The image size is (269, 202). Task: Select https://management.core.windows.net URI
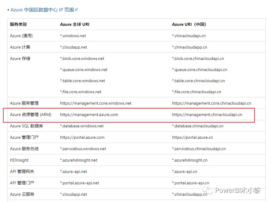(x=96, y=103)
